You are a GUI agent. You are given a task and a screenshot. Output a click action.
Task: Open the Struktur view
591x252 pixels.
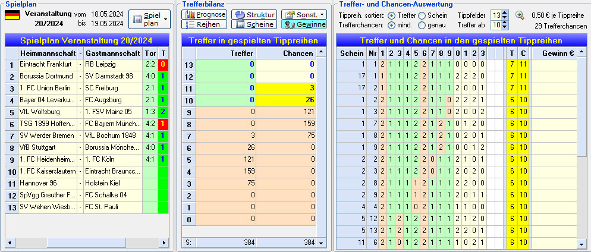[254, 15]
